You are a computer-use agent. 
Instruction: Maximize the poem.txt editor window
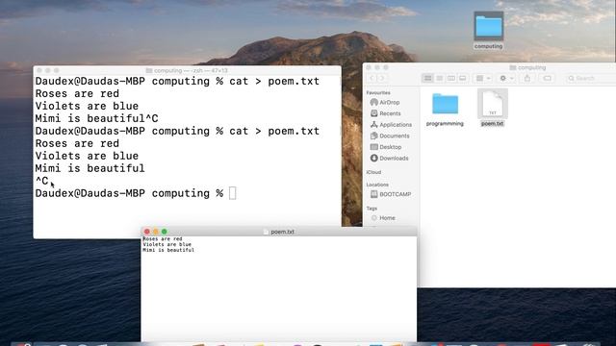165,232
